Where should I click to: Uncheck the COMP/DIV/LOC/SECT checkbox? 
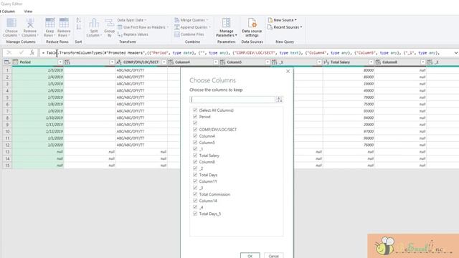point(195,129)
